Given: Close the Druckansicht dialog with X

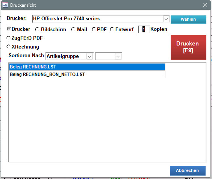Looking at the screenshot, I should [x=205, y=5].
